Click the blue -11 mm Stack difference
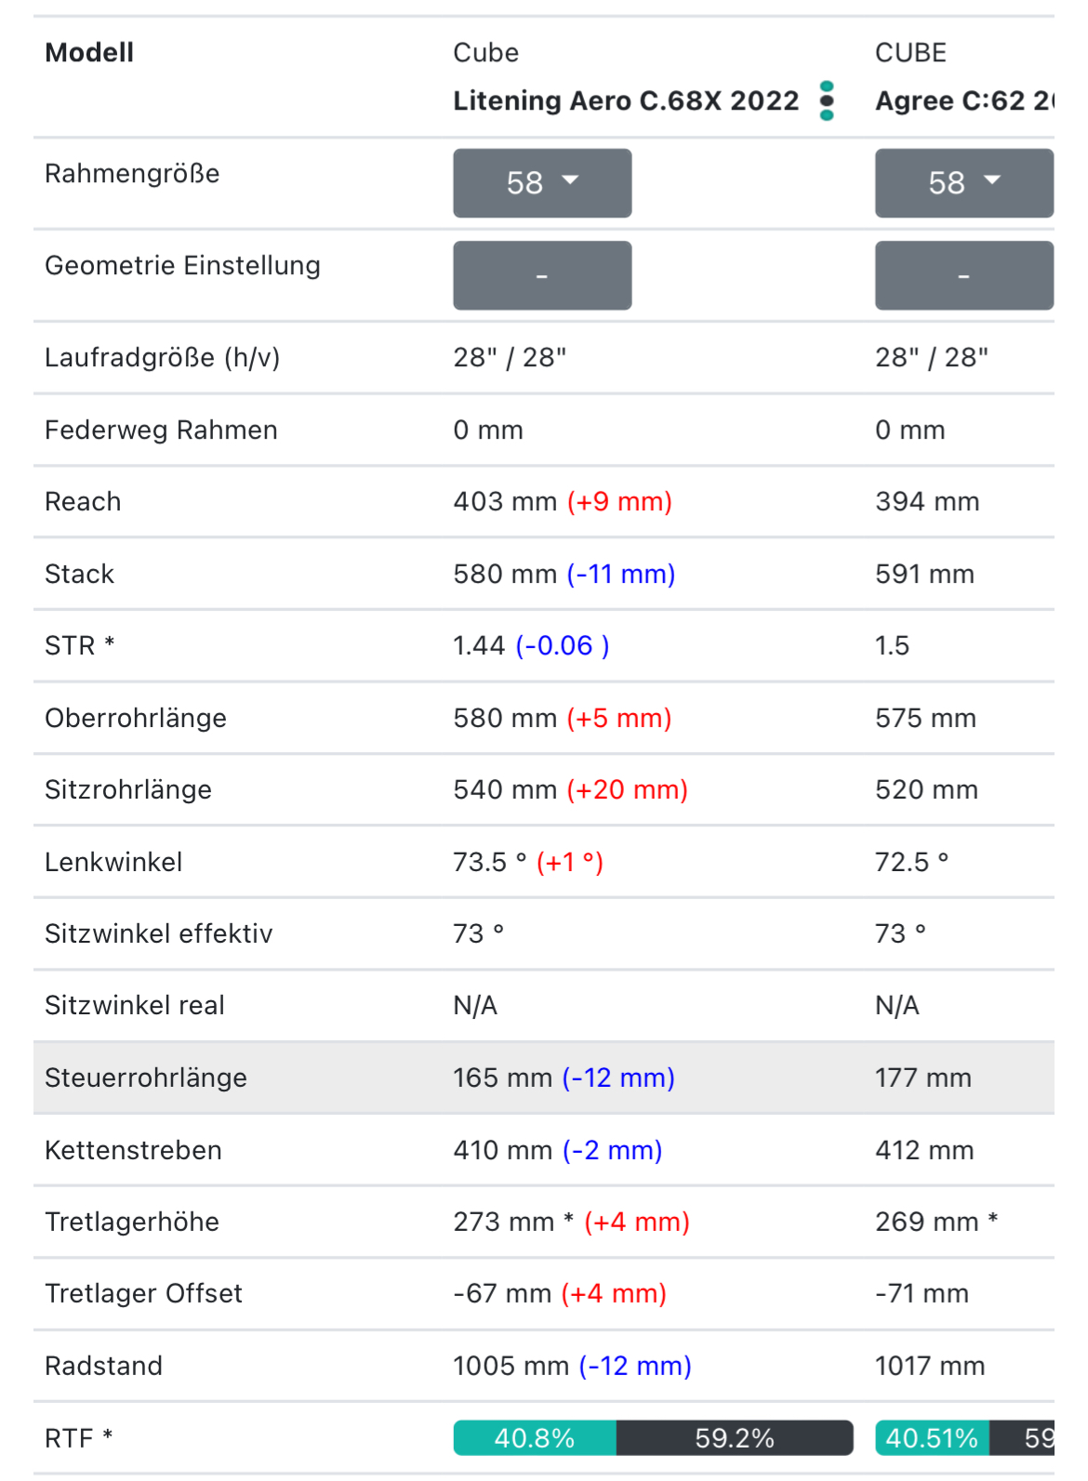Viewport: 1088px width, 1481px height. point(621,574)
